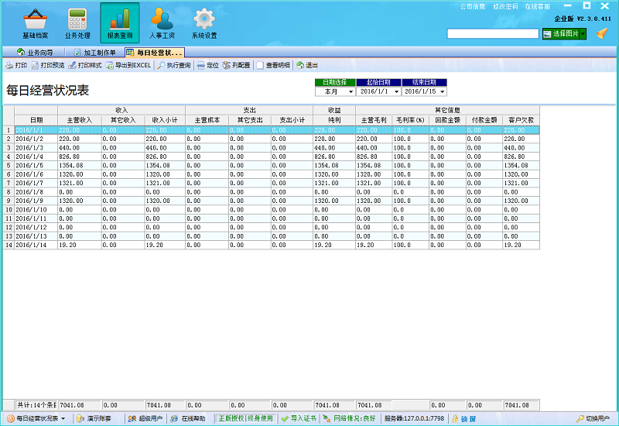Click the 列配置 toolbar icon
Image resolution: width=619 pixels, height=426 pixels.
click(x=237, y=66)
